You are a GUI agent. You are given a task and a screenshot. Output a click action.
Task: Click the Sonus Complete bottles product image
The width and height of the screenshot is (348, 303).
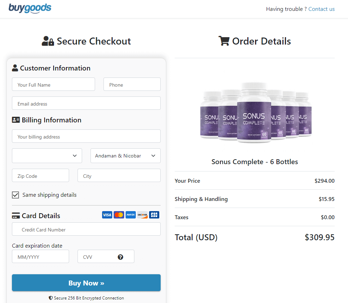point(255,112)
